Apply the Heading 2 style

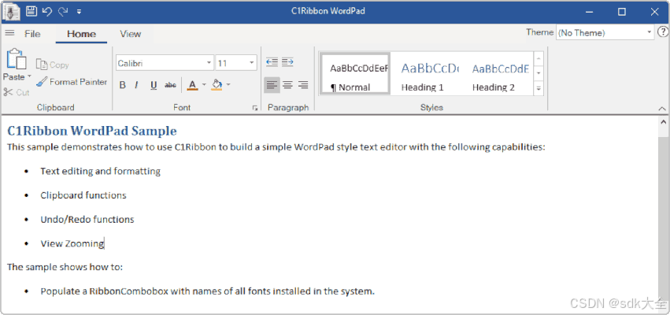pos(499,73)
